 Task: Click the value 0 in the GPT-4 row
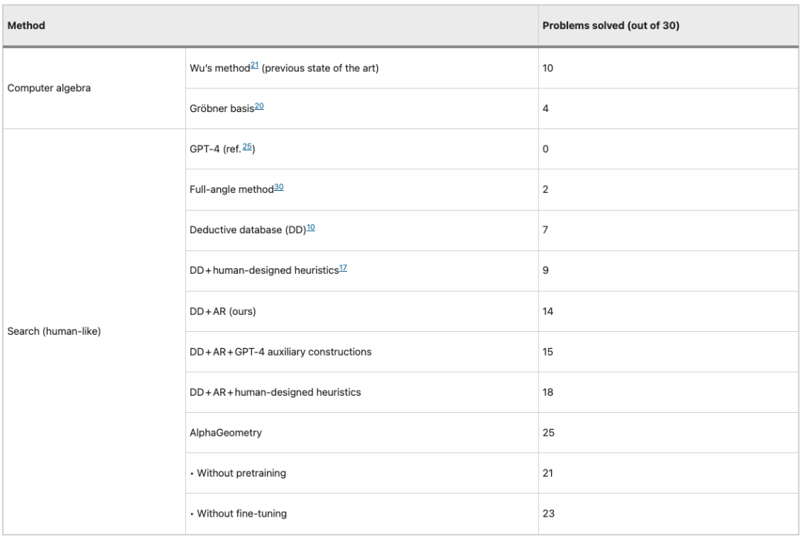[546, 148]
